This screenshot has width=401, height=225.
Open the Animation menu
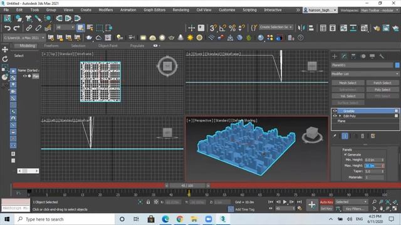tap(128, 10)
